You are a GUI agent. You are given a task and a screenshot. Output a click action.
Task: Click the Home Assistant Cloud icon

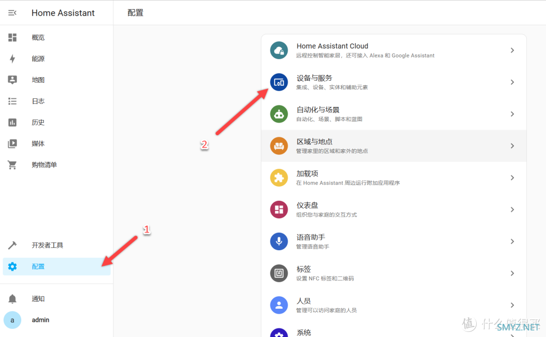click(279, 50)
